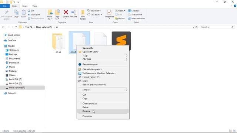Choose Properties in context menu
The height and width of the screenshot is (133, 237).
click(x=103, y=116)
